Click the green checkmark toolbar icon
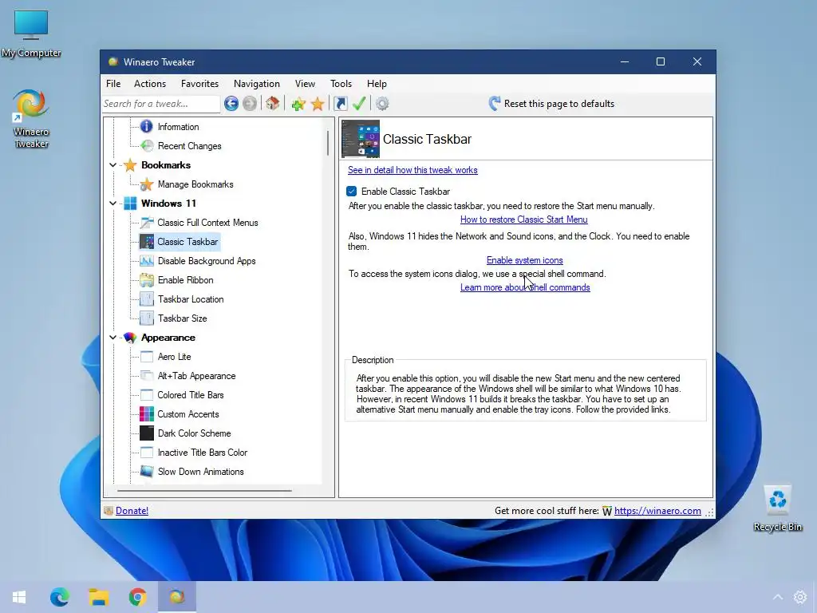 [359, 104]
